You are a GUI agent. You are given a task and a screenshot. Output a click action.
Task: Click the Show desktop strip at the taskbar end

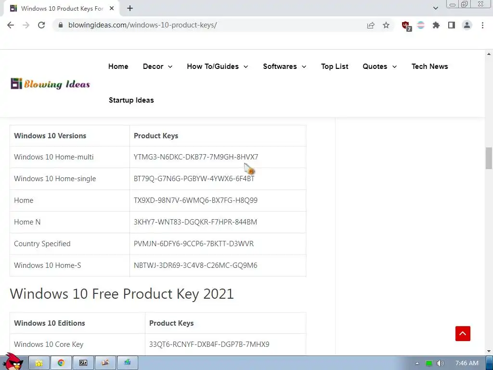(x=490, y=363)
